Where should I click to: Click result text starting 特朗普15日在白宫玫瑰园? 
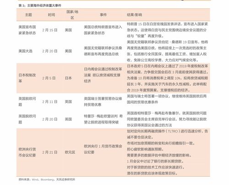click(x=167, y=30)
